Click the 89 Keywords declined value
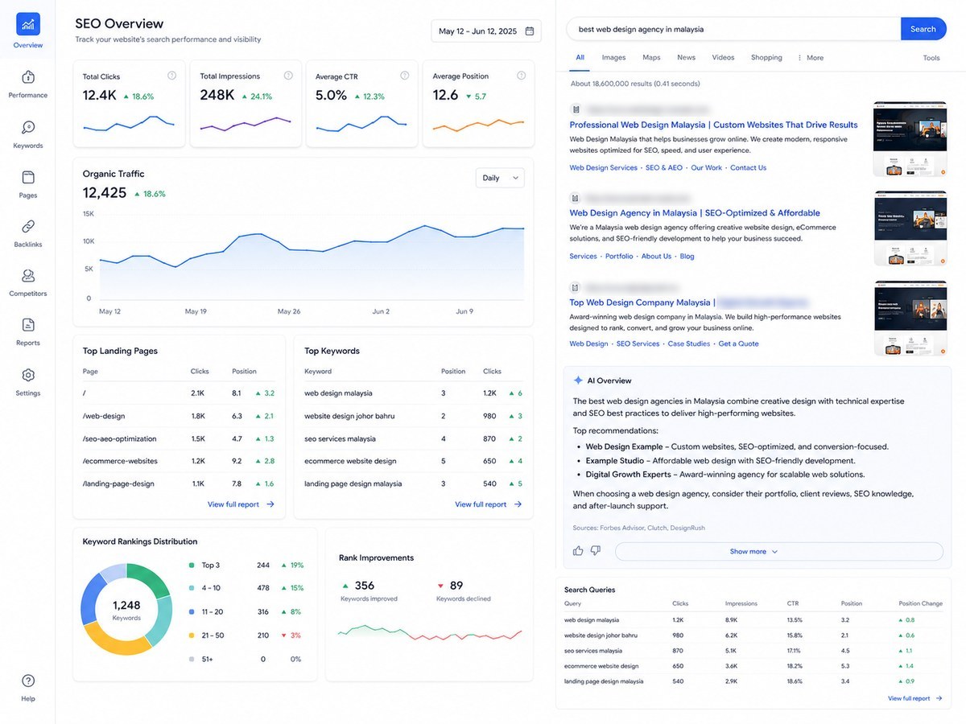The height and width of the screenshot is (724, 966). 456,586
